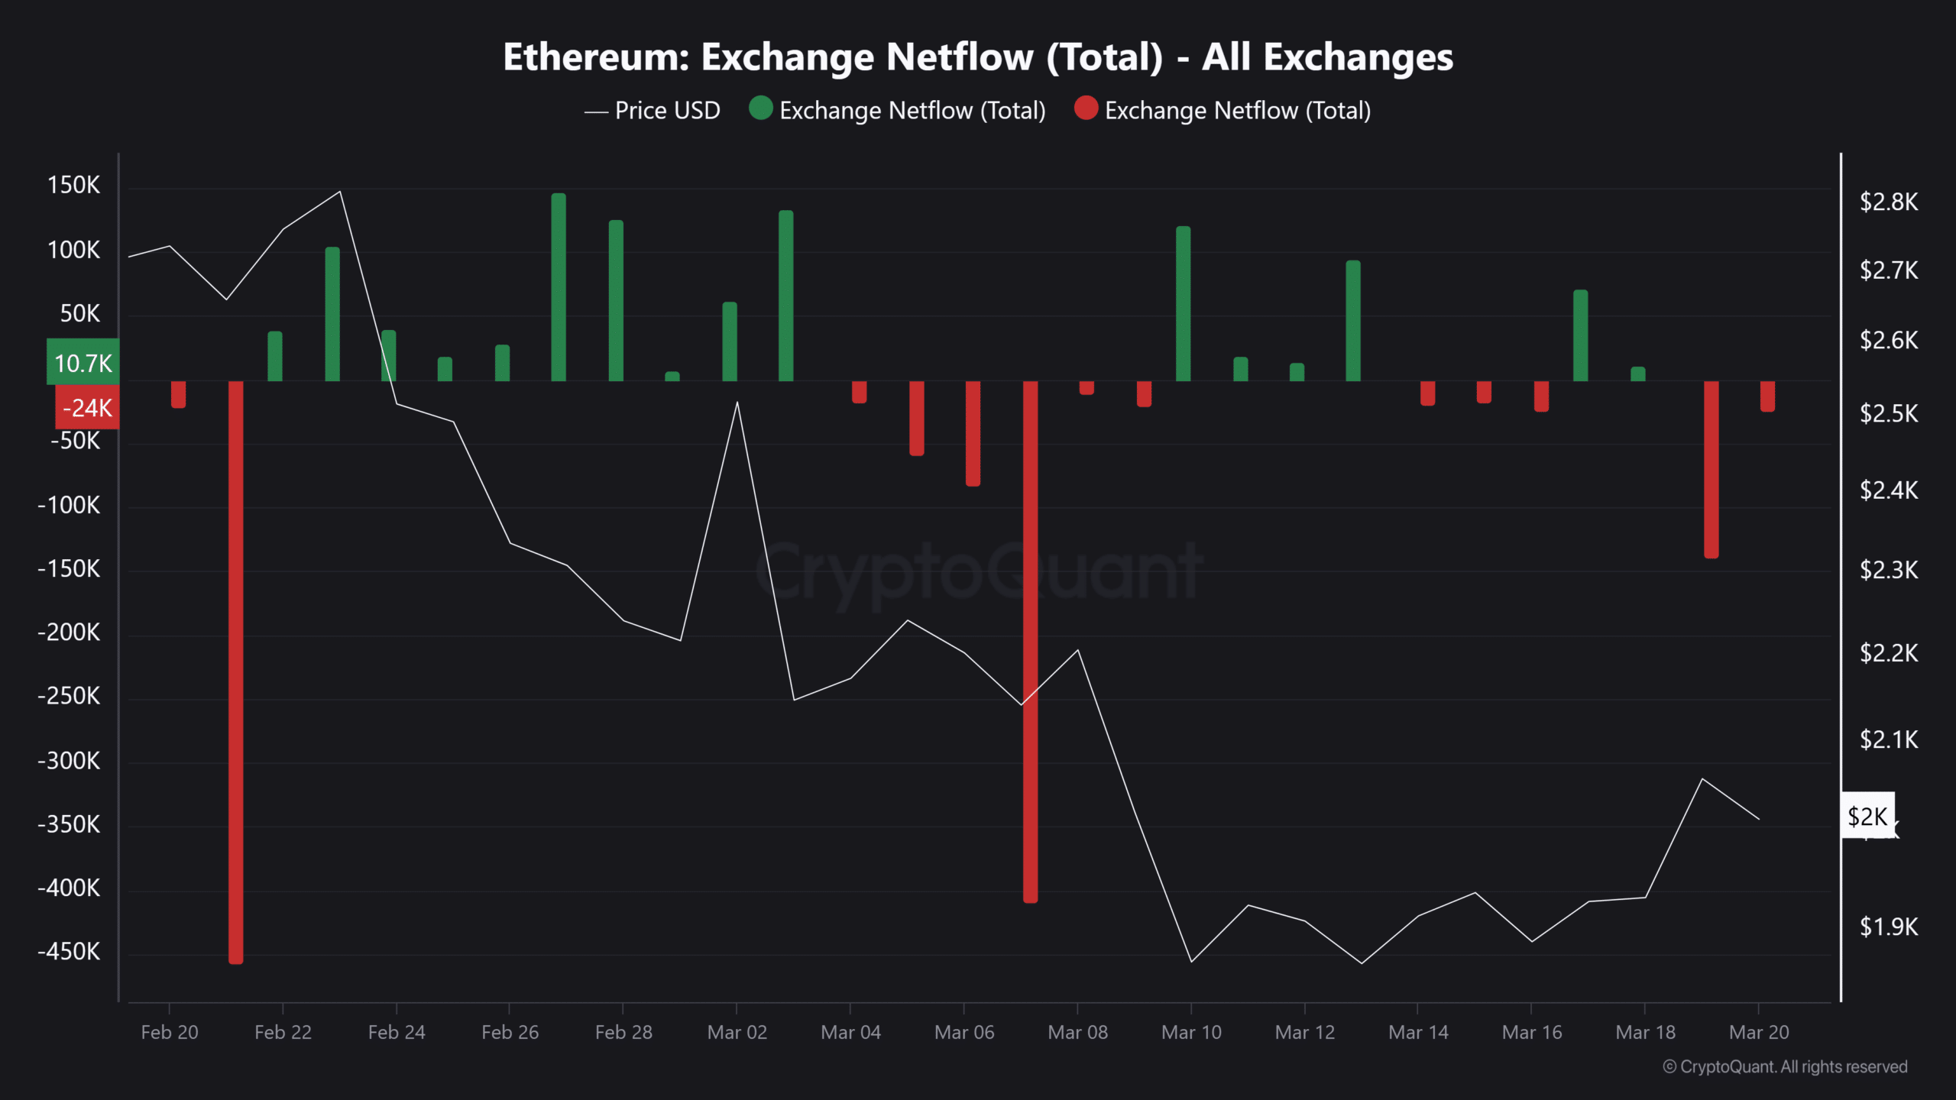Click the Mar 10 date label
The height and width of the screenshot is (1100, 1956).
(x=1191, y=1032)
